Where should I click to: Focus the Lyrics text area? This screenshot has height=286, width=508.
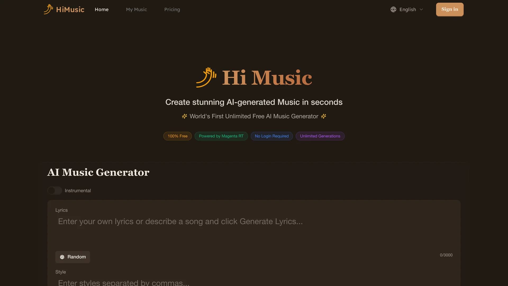point(254,231)
